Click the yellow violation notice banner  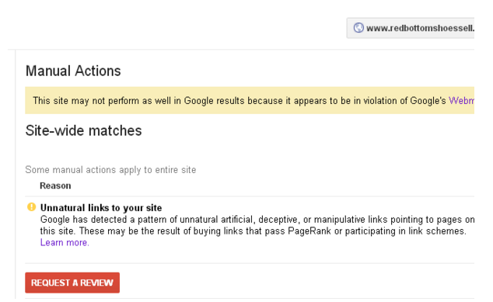[x=250, y=100]
